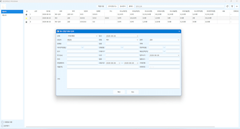Select 매도자 in the left sidebar
The image size is (240, 129).
tap(12, 15)
